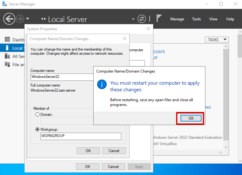Viewport: 242px width, 175px height.
Task: Click the Dashboard icon in the sidebar
Action: pos(7,40)
